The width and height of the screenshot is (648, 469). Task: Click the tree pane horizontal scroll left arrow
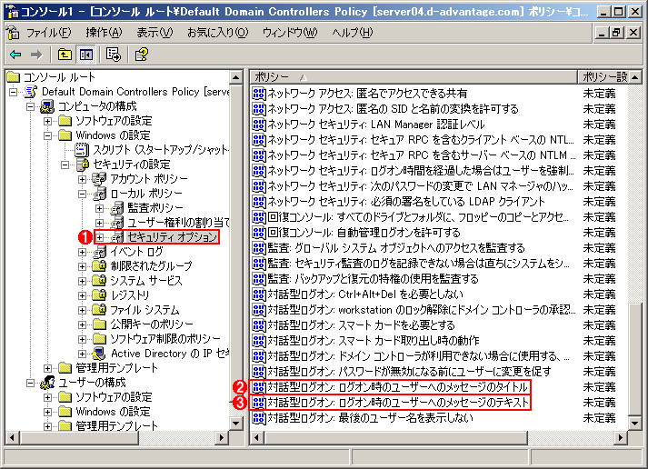coord(12,437)
